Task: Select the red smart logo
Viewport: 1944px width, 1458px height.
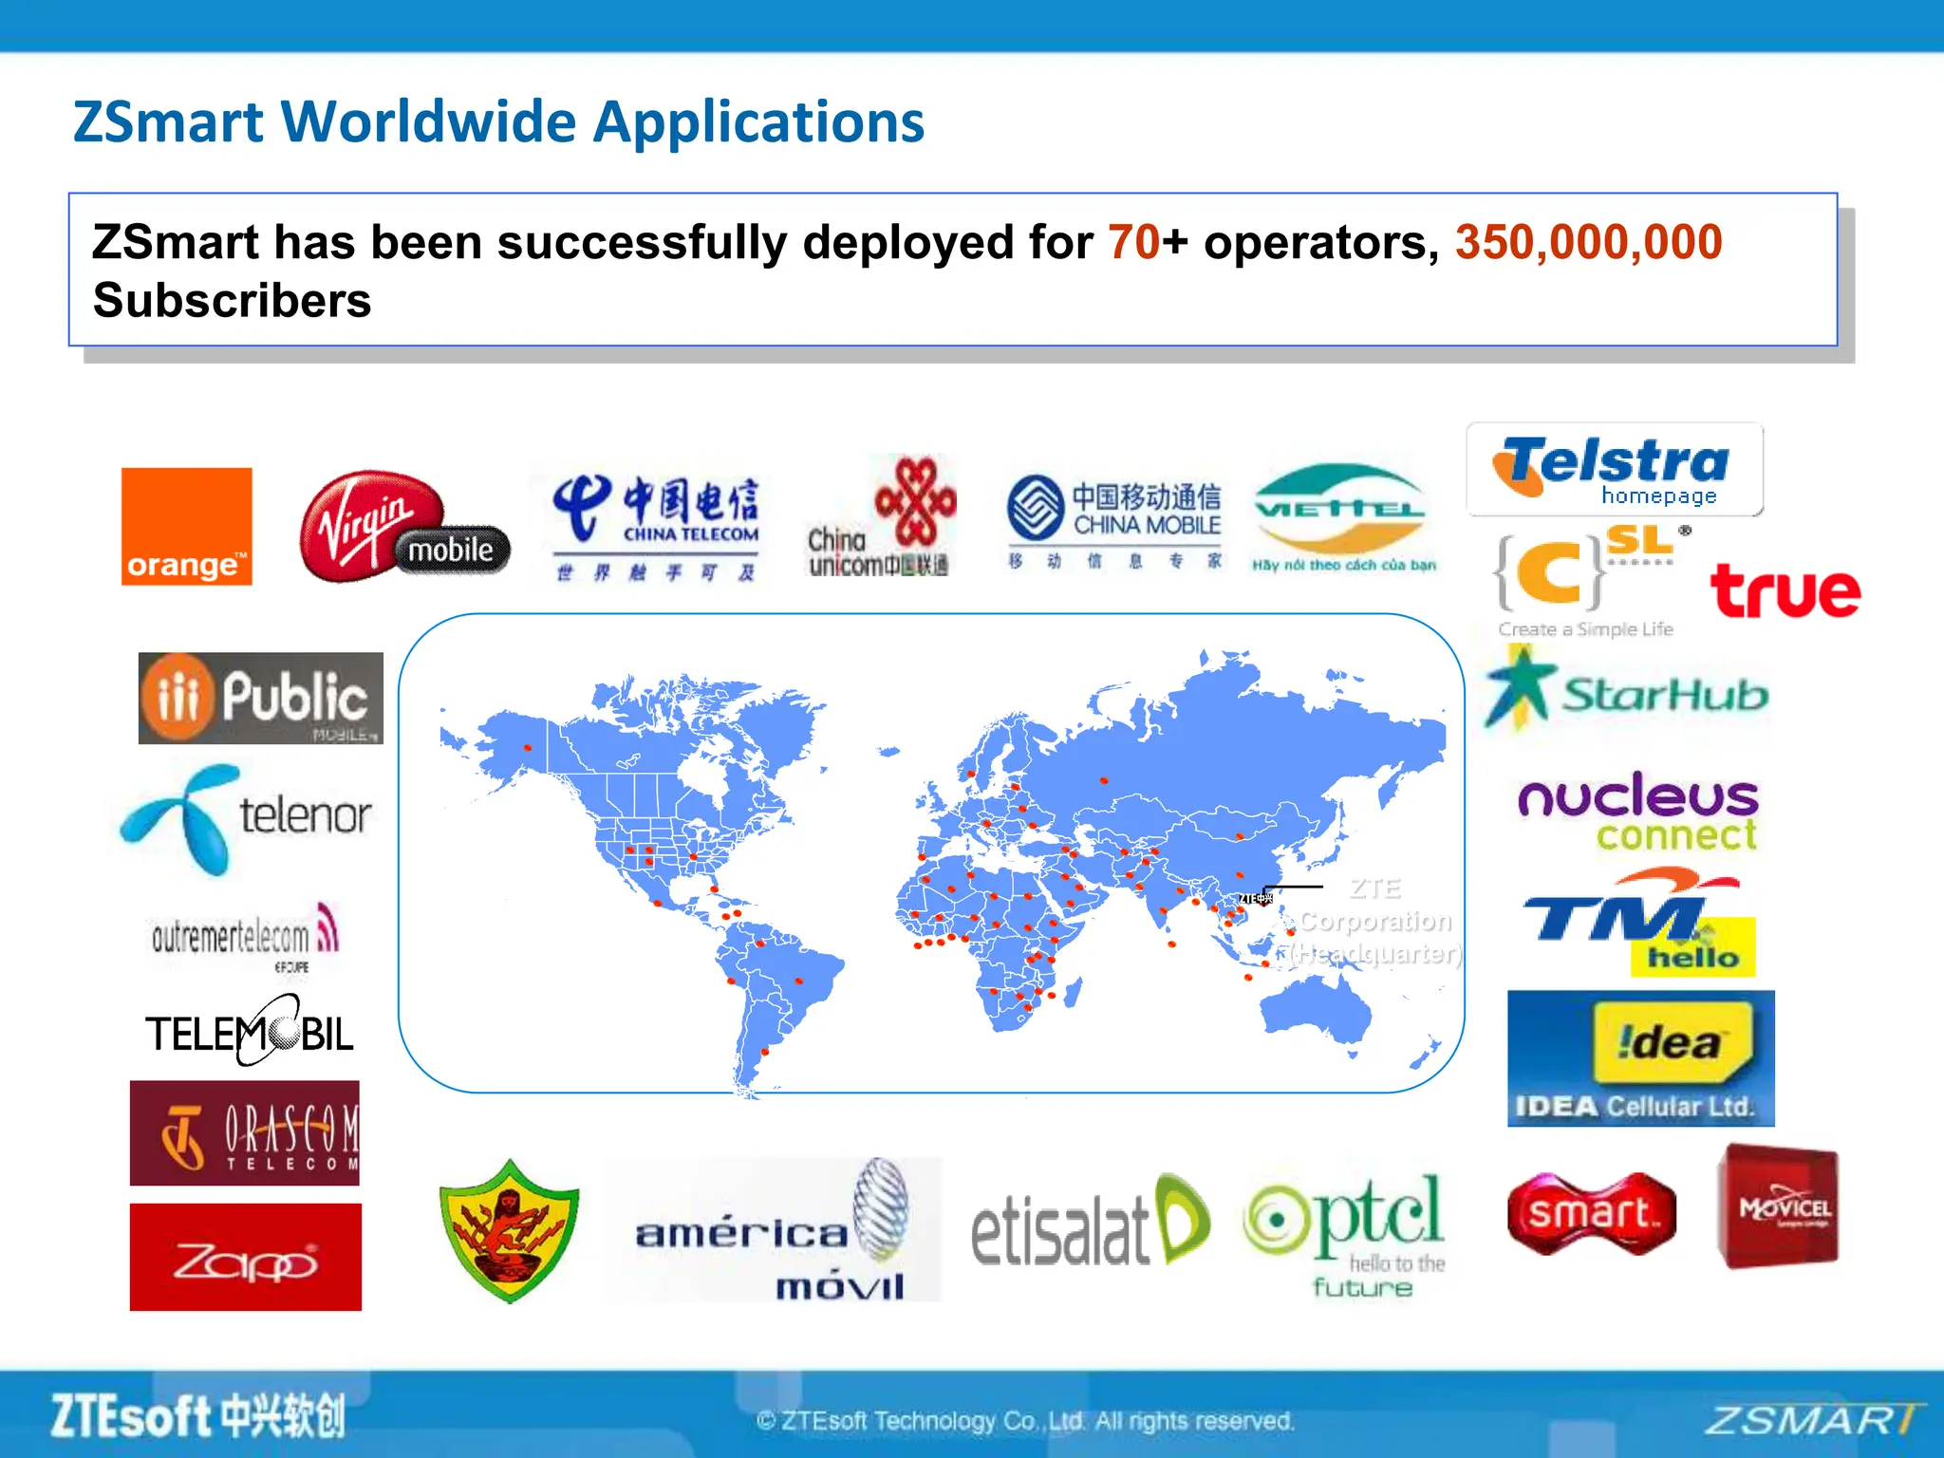Action: [1592, 1213]
